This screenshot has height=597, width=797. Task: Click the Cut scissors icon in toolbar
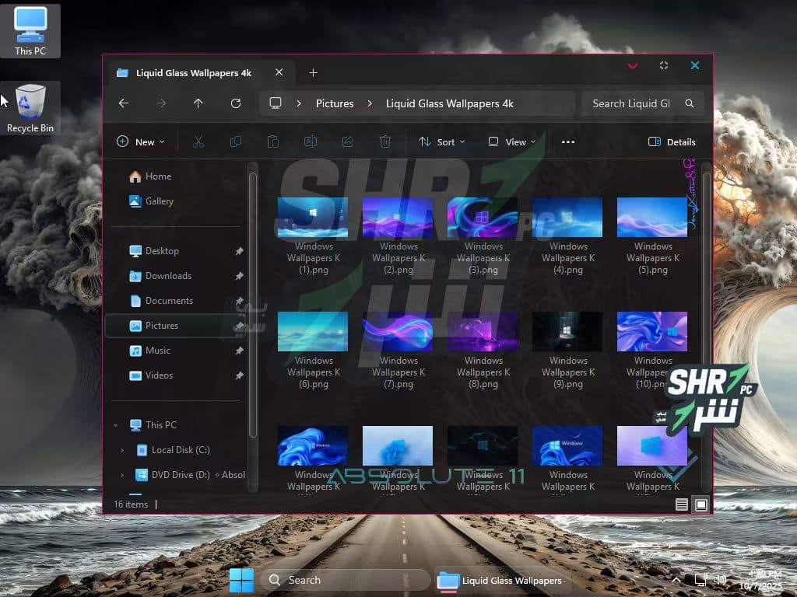[x=198, y=141]
